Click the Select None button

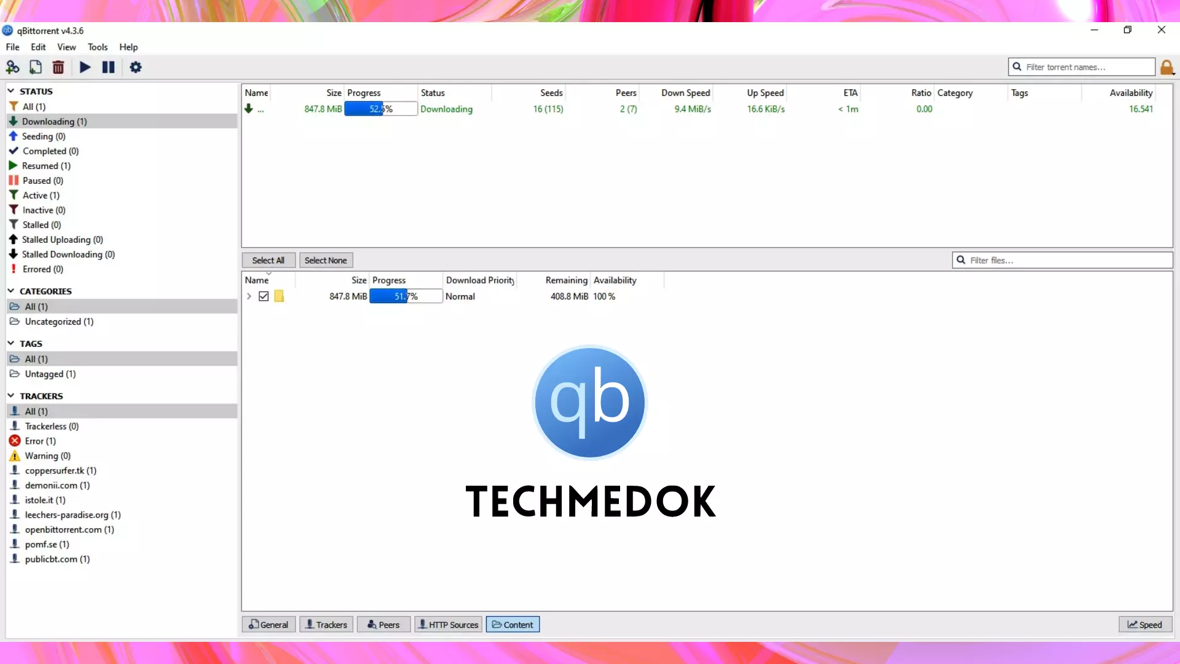coord(326,260)
